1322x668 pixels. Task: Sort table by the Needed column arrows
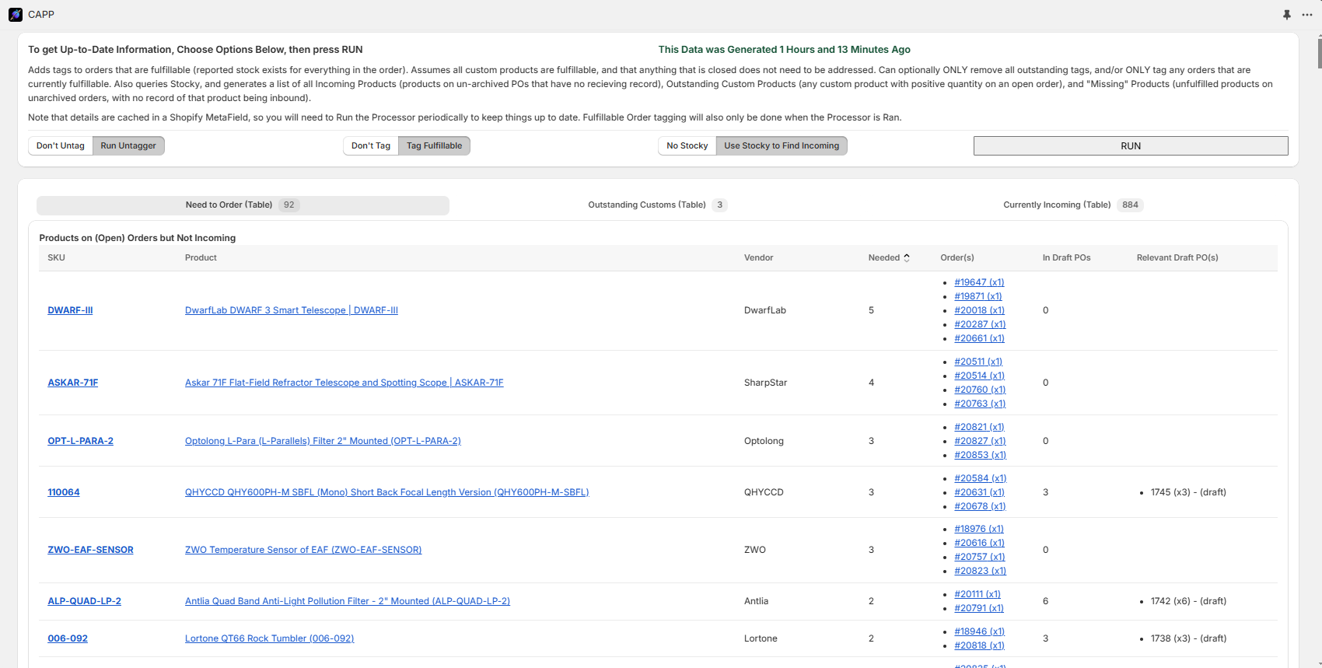click(907, 258)
